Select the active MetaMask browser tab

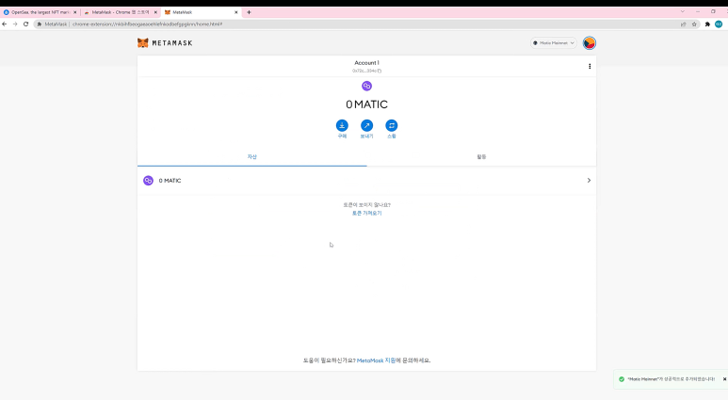(201, 12)
